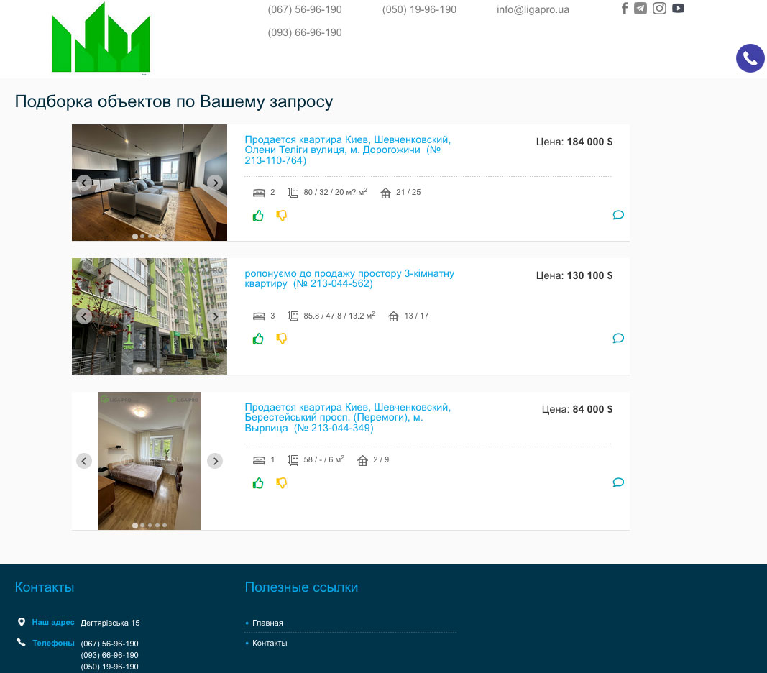
Task: Like the 84 000 $ apartment listing
Action: pyautogui.click(x=258, y=483)
